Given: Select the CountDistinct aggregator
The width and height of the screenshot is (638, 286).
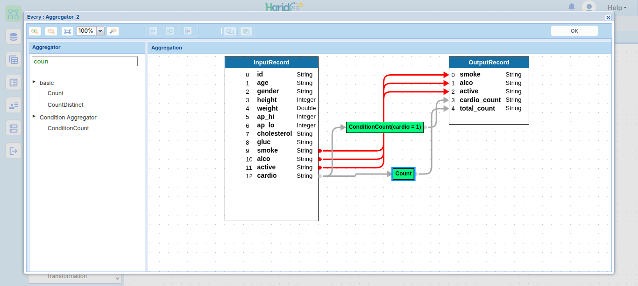Looking at the screenshot, I should tap(65, 105).
